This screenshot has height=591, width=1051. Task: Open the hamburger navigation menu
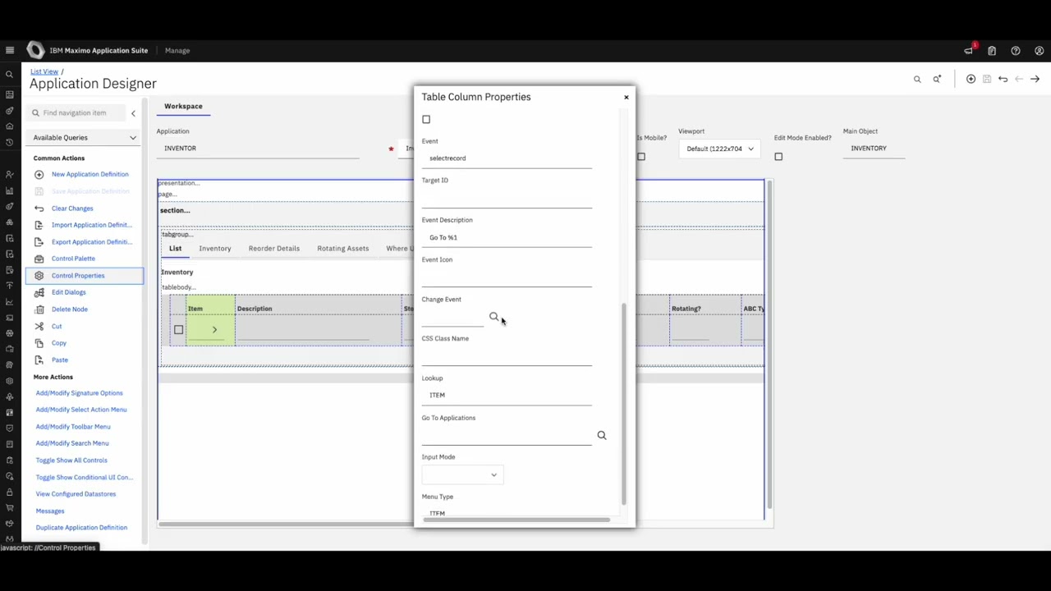click(x=10, y=50)
